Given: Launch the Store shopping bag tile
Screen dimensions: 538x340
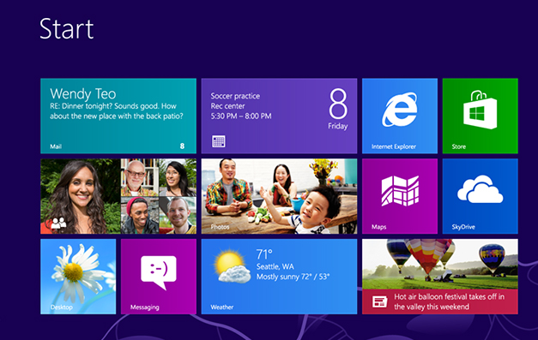Looking at the screenshot, I should pos(480,116).
